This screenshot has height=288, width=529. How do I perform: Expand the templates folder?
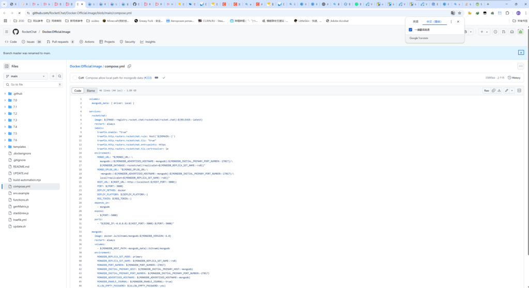[x=5, y=146]
